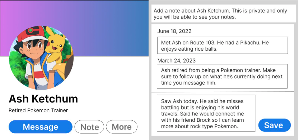Select the March 24, 2023 date label
This screenshot has width=299, height=140.
pyautogui.click(x=176, y=60)
